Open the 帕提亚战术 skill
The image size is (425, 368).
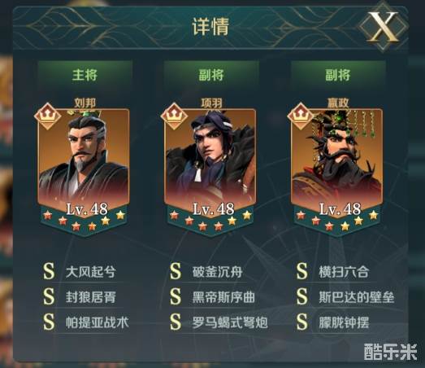click(98, 322)
